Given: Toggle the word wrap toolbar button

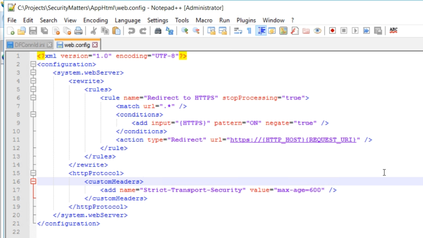Looking at the screenshot, I should (x=238, y=31).
